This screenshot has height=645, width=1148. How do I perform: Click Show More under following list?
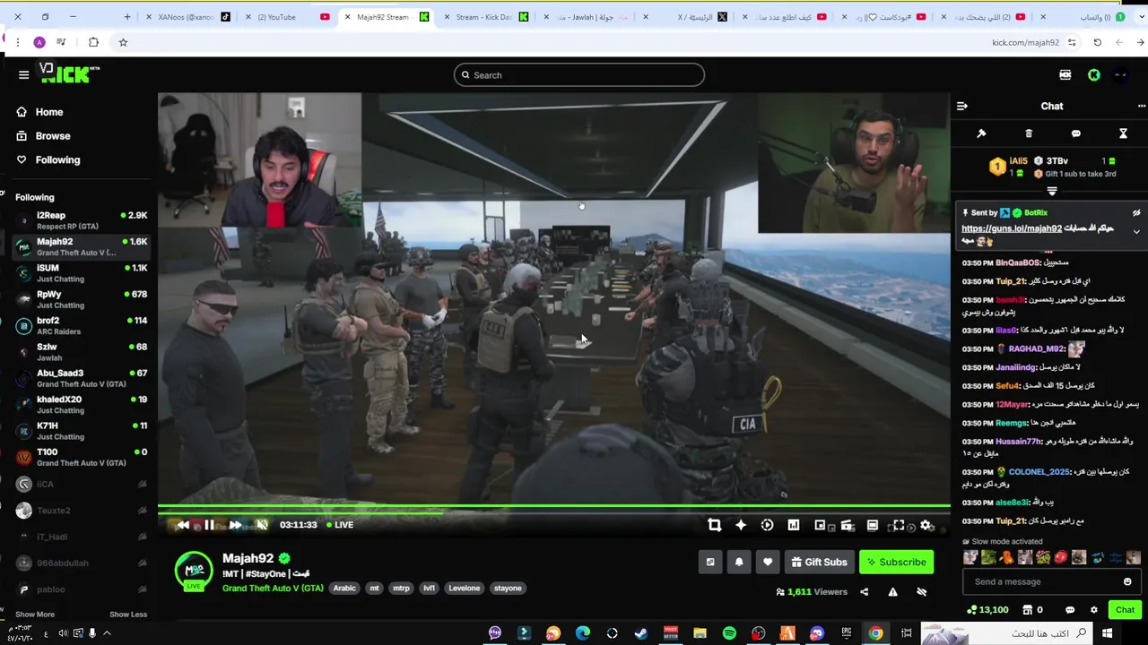point(35,615)
